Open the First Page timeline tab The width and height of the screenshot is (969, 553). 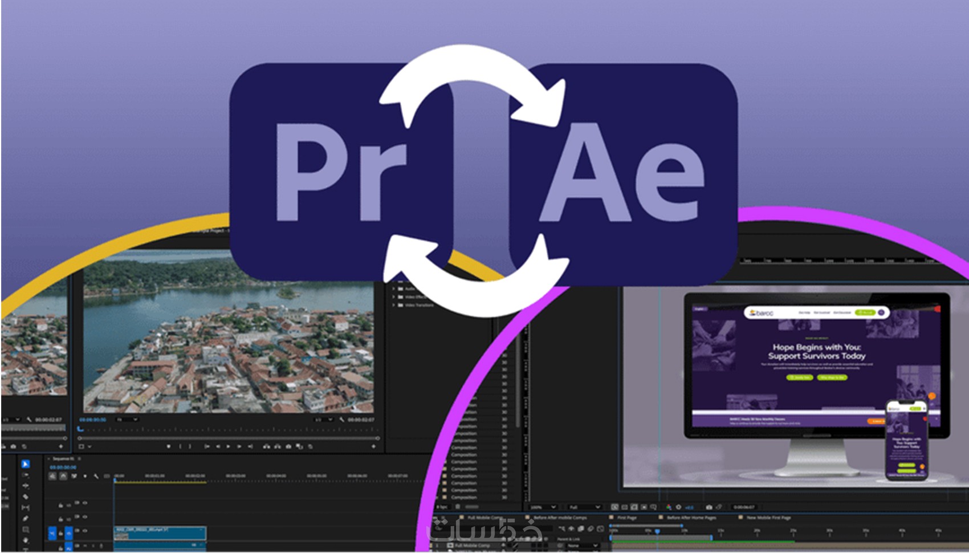pyautogui.click(x=627, y=518)
